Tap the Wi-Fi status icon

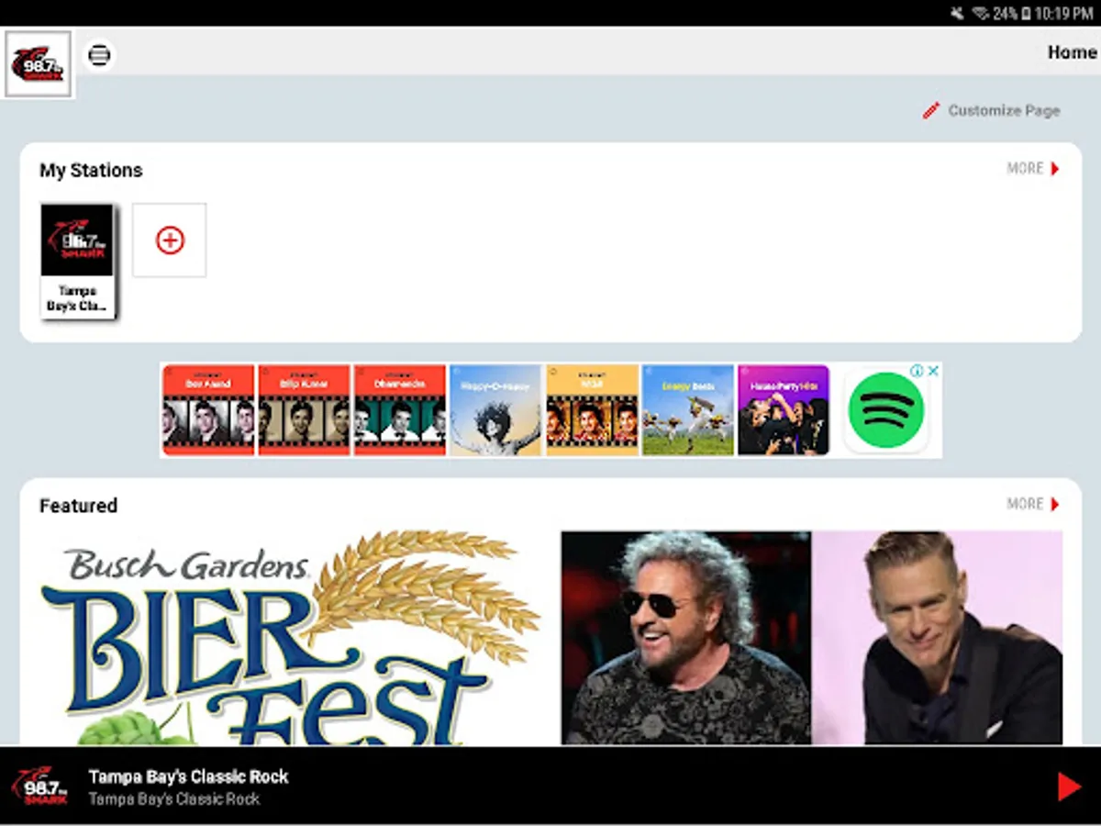coord(980,13)
